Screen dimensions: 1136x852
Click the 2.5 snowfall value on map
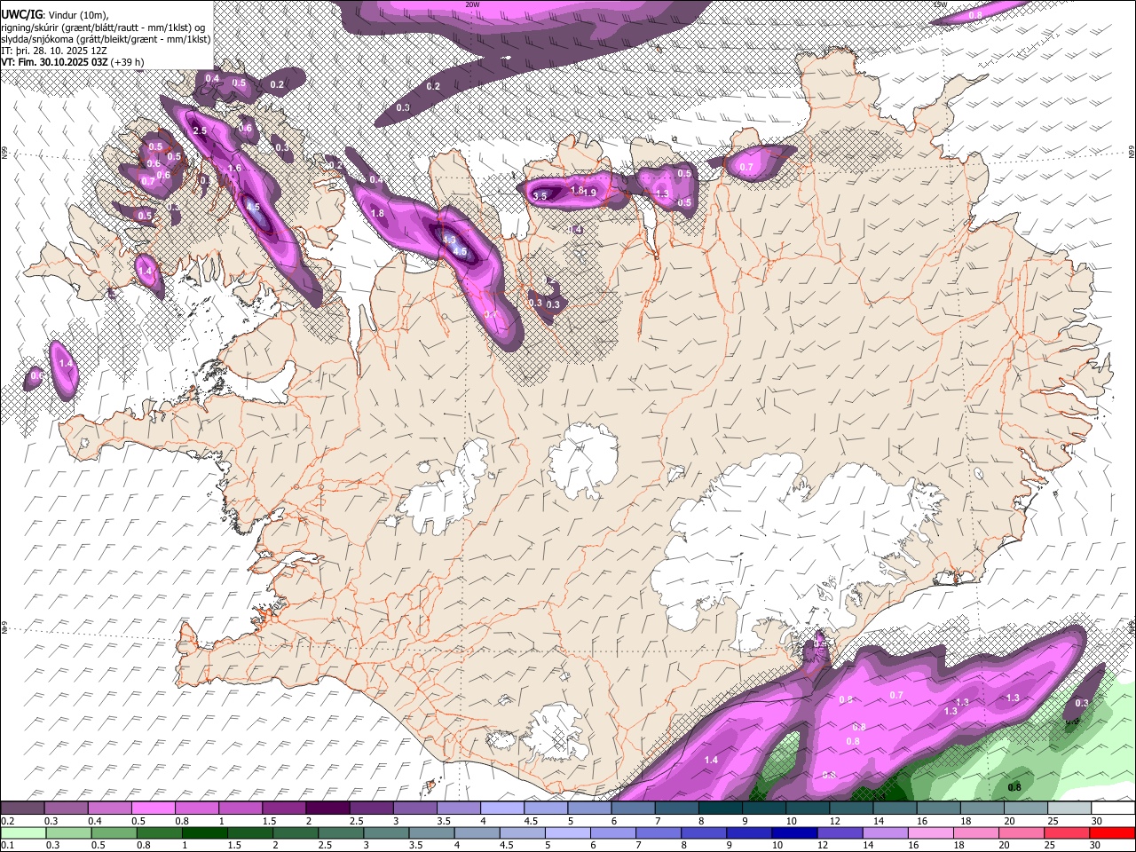click(x=200, y=131)
